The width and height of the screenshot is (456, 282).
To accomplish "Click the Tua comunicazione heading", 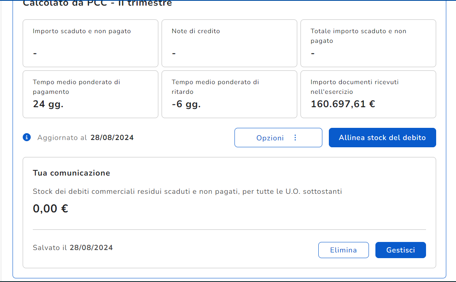I will pyautogui.click(x=71, y=173).
